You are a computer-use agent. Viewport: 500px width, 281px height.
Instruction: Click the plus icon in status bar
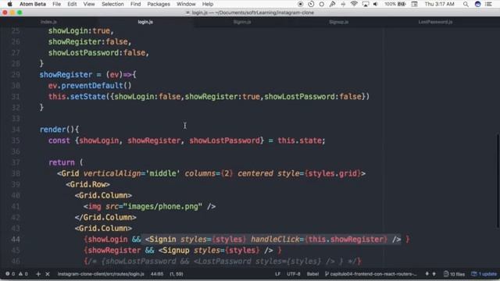tap(38, 274)
